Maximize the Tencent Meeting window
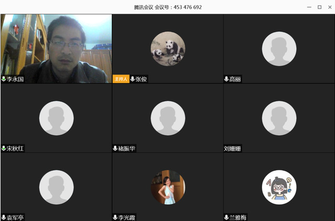Screen dimensions: 335x221 point(319,7)
